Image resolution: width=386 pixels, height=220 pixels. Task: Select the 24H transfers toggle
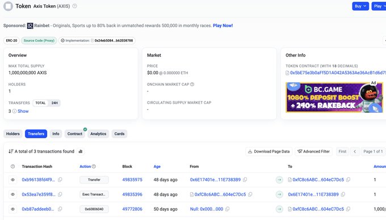point(54,103)
